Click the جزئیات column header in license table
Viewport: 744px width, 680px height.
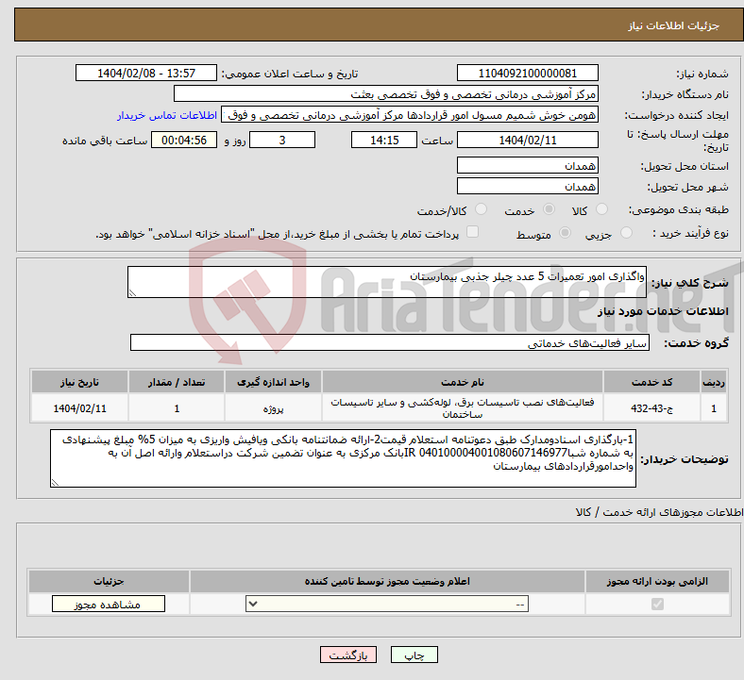(x=109, y=581)
